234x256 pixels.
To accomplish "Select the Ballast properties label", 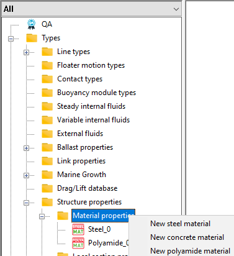I will [85, 147].
